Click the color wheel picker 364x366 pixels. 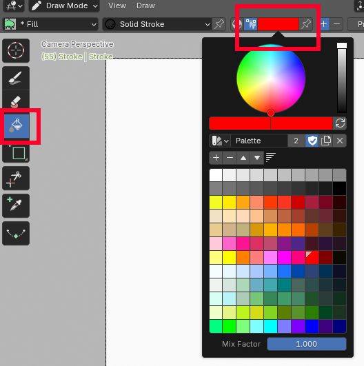coord(271,79)
